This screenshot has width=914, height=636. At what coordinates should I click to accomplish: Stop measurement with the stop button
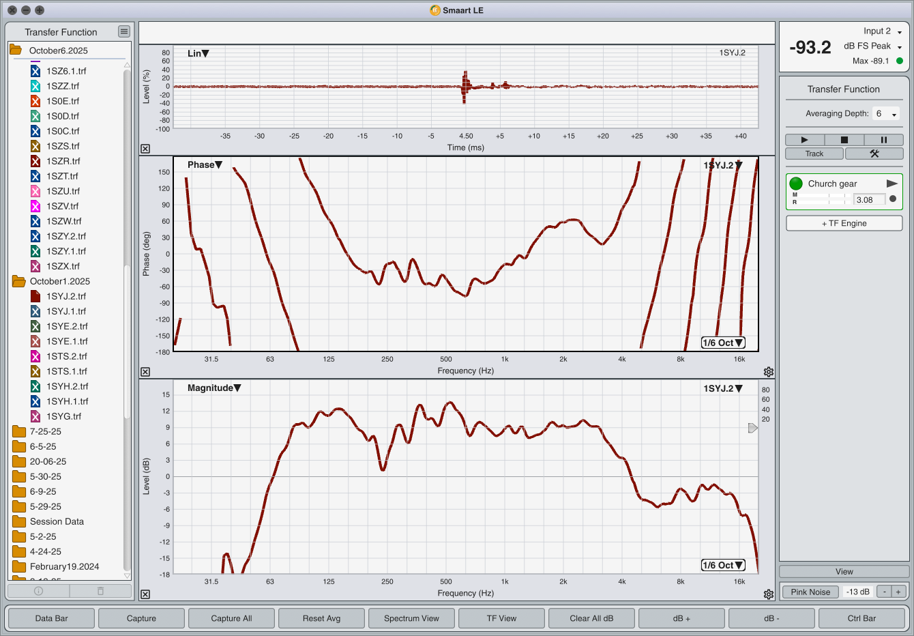point(844,140)
